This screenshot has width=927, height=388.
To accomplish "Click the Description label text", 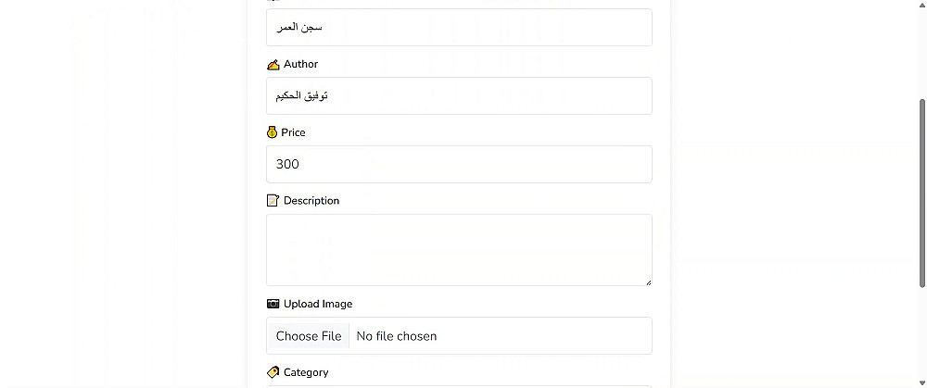I will [311, 201].
